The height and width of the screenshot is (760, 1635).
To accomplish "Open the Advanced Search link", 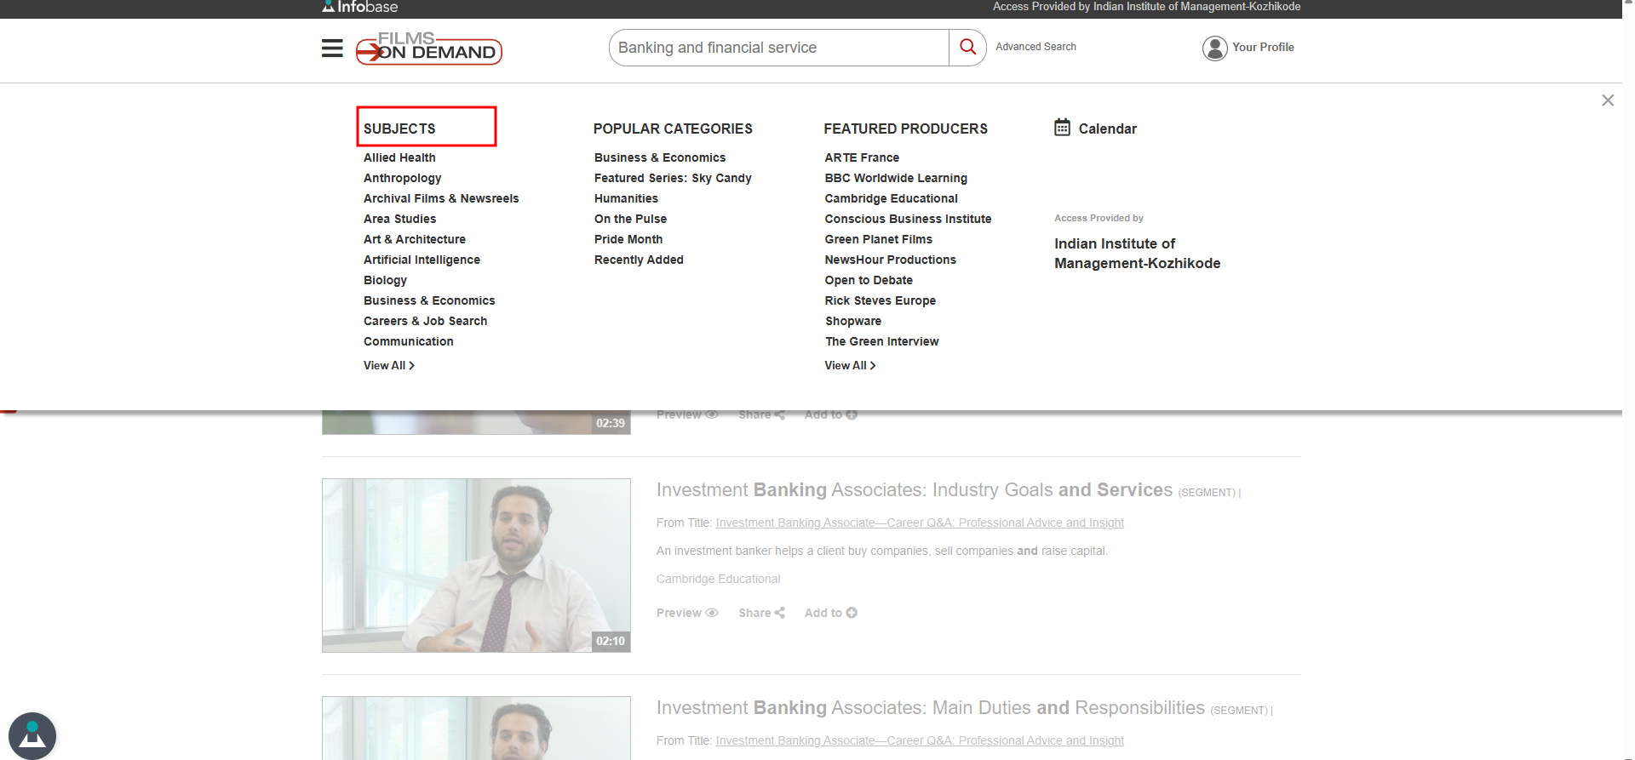I will [x=1035, y=47].
